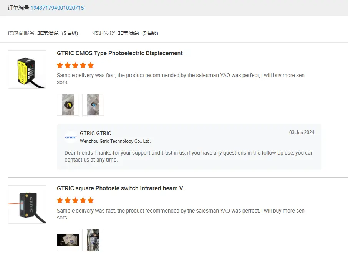
Task: Click the CMOS sensor review text
Action: coord(181,79)
